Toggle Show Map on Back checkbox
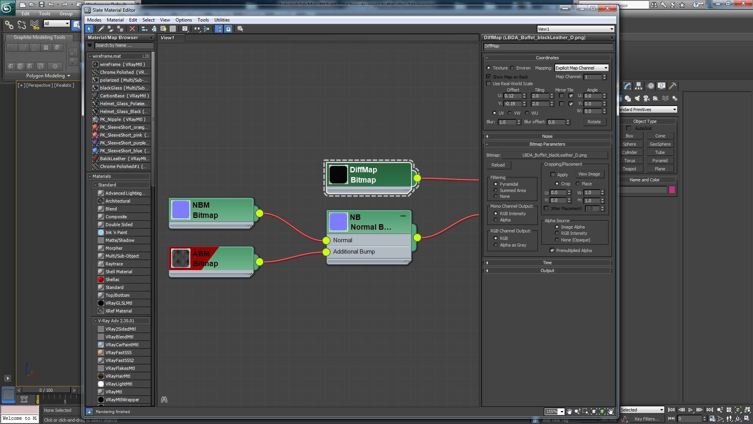This screenshot has width=753, height=424. coord(488,77)
